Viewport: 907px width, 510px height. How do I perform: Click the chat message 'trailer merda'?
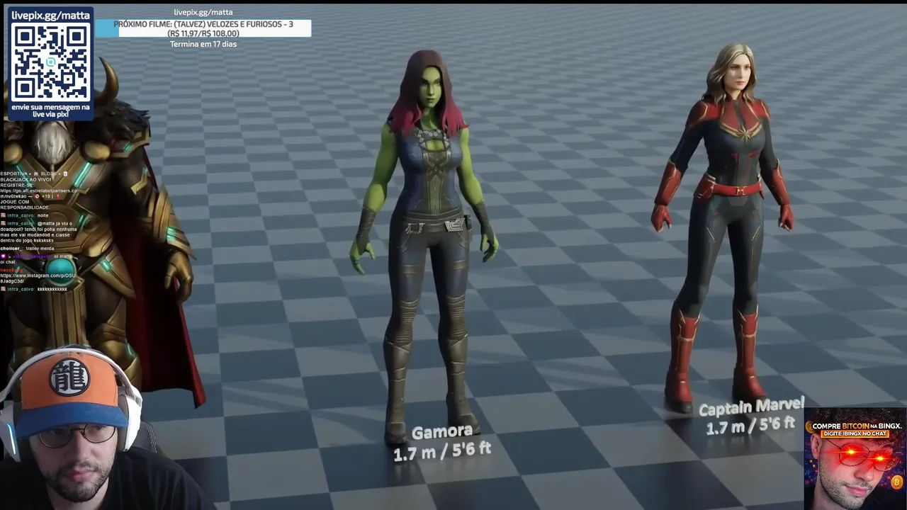(40, 249)
